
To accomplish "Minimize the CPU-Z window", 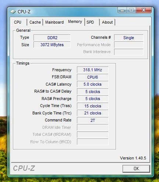I will tap(122, 10).
